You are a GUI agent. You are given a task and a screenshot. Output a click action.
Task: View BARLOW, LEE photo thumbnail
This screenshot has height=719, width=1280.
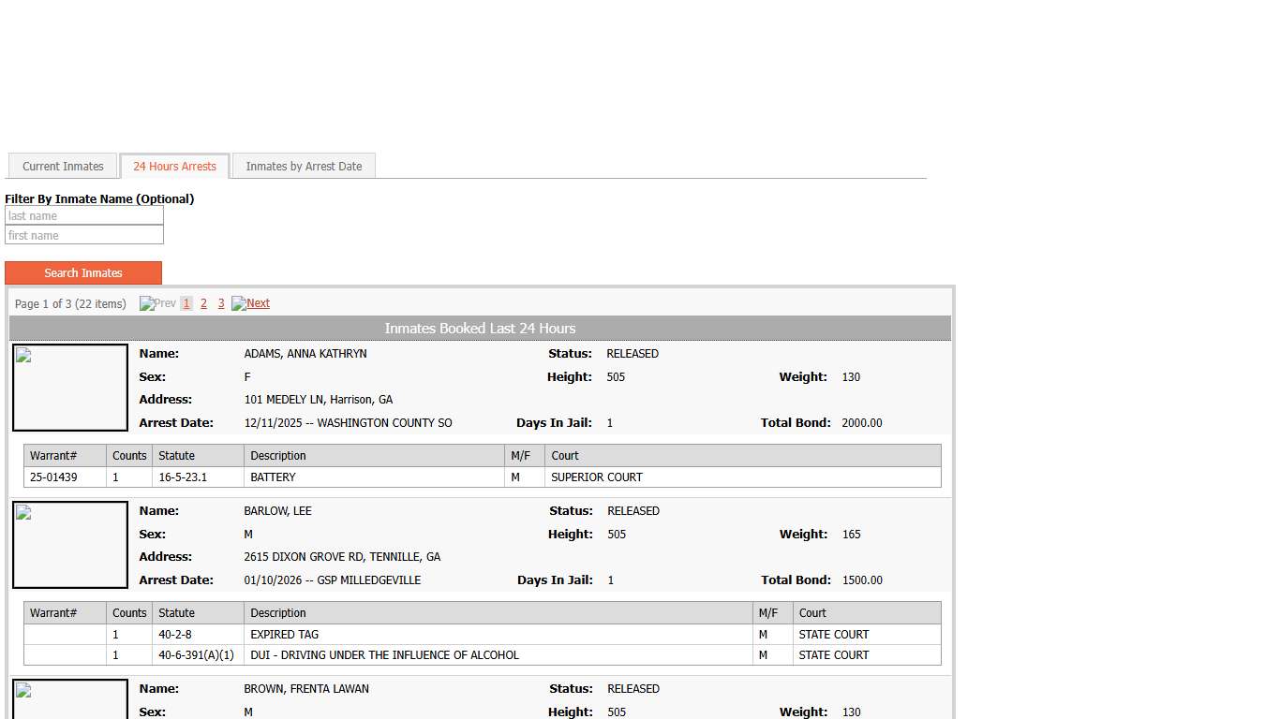[70, 544]
